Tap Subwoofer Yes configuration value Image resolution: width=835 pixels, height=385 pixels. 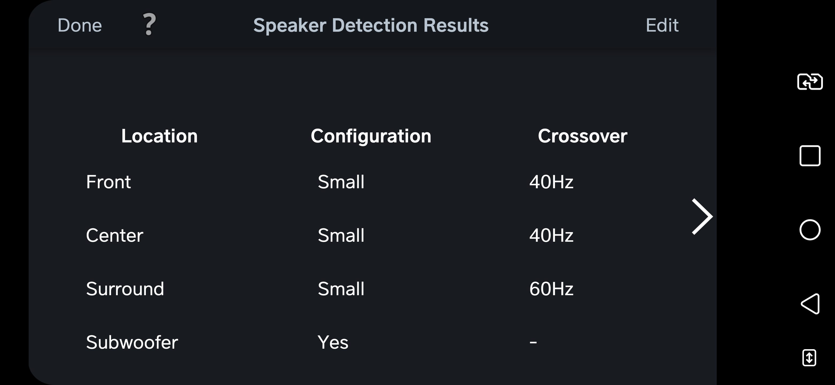coord(333,342)
